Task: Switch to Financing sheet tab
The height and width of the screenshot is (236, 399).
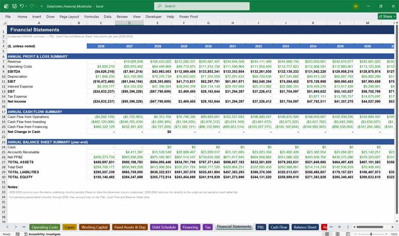Action: point(190,227)
